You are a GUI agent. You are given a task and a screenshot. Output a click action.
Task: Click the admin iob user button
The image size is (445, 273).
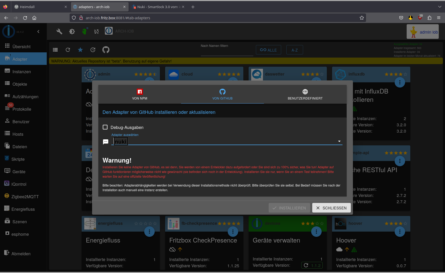click(x=423, y=32)
